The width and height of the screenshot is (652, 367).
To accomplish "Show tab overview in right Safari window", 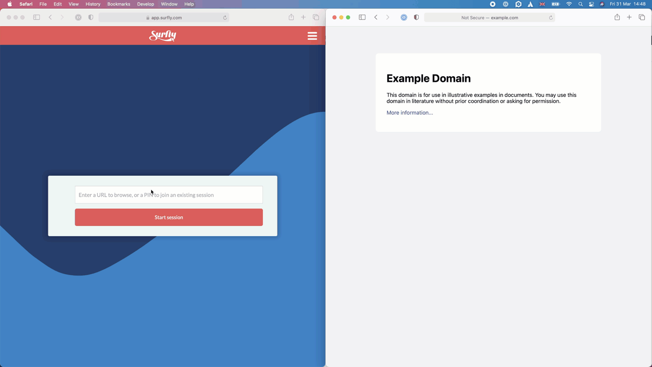I will pyautogui.click(x=642, y=17).
